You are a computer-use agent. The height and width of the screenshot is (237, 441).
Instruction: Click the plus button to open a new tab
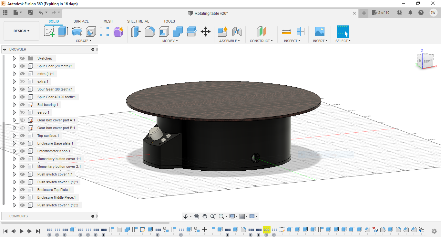click(364, 13)
